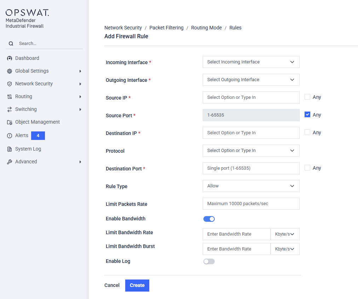This screenshot has height=299, width=358.
Task: Click the Routing icon in sidebar
Action: click(x=10, y=97)
